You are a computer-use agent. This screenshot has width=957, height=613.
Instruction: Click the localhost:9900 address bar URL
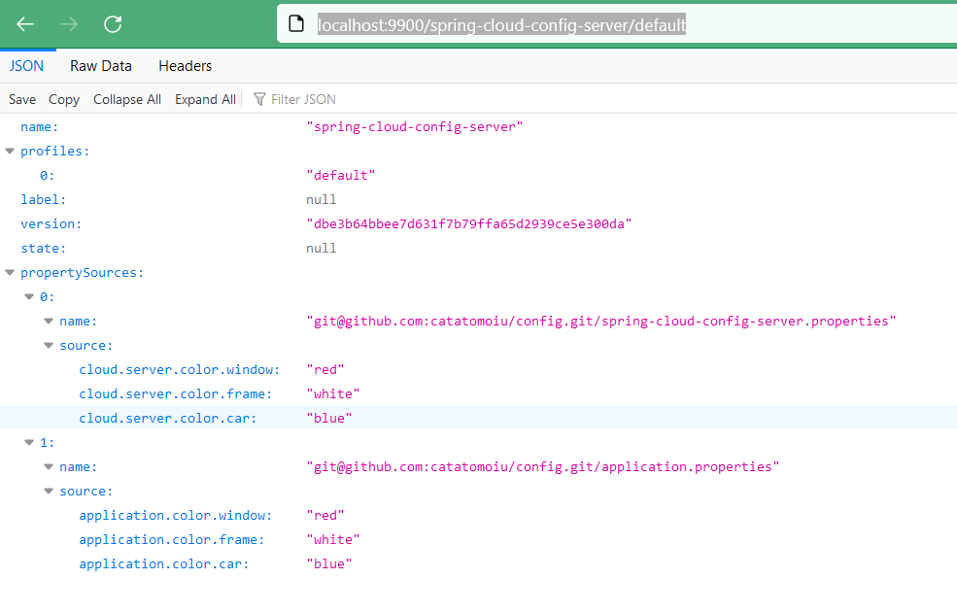[501, 25]
